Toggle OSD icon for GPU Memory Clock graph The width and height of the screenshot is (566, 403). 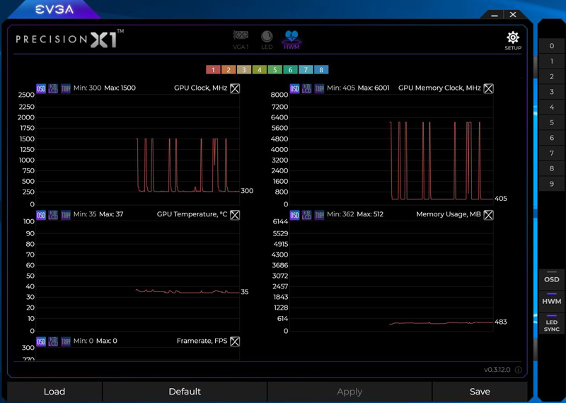294,88
